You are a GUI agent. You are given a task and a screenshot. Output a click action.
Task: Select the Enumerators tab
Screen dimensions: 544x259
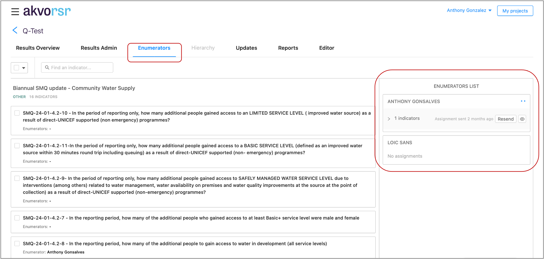[154, 48]
